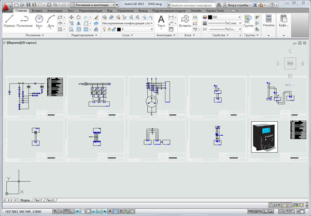Switch to the Вставка ribbon tab

[37, 10]
